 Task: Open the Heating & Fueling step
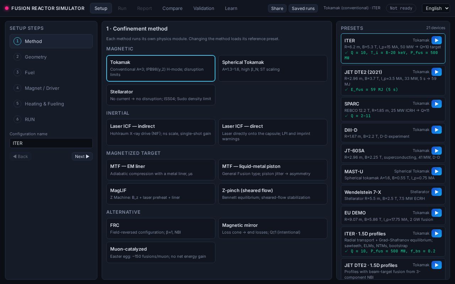pyautogui.click(x=51, y=104)
